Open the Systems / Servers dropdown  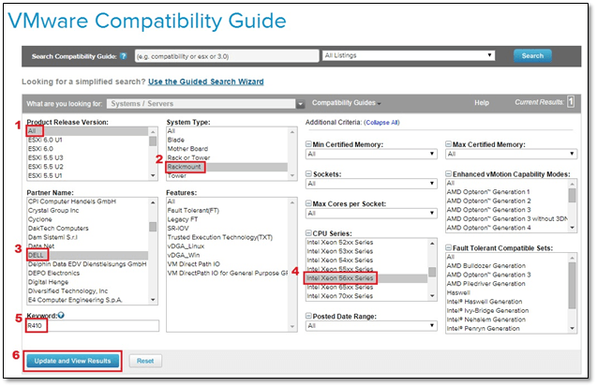click(x=205, y=103)
